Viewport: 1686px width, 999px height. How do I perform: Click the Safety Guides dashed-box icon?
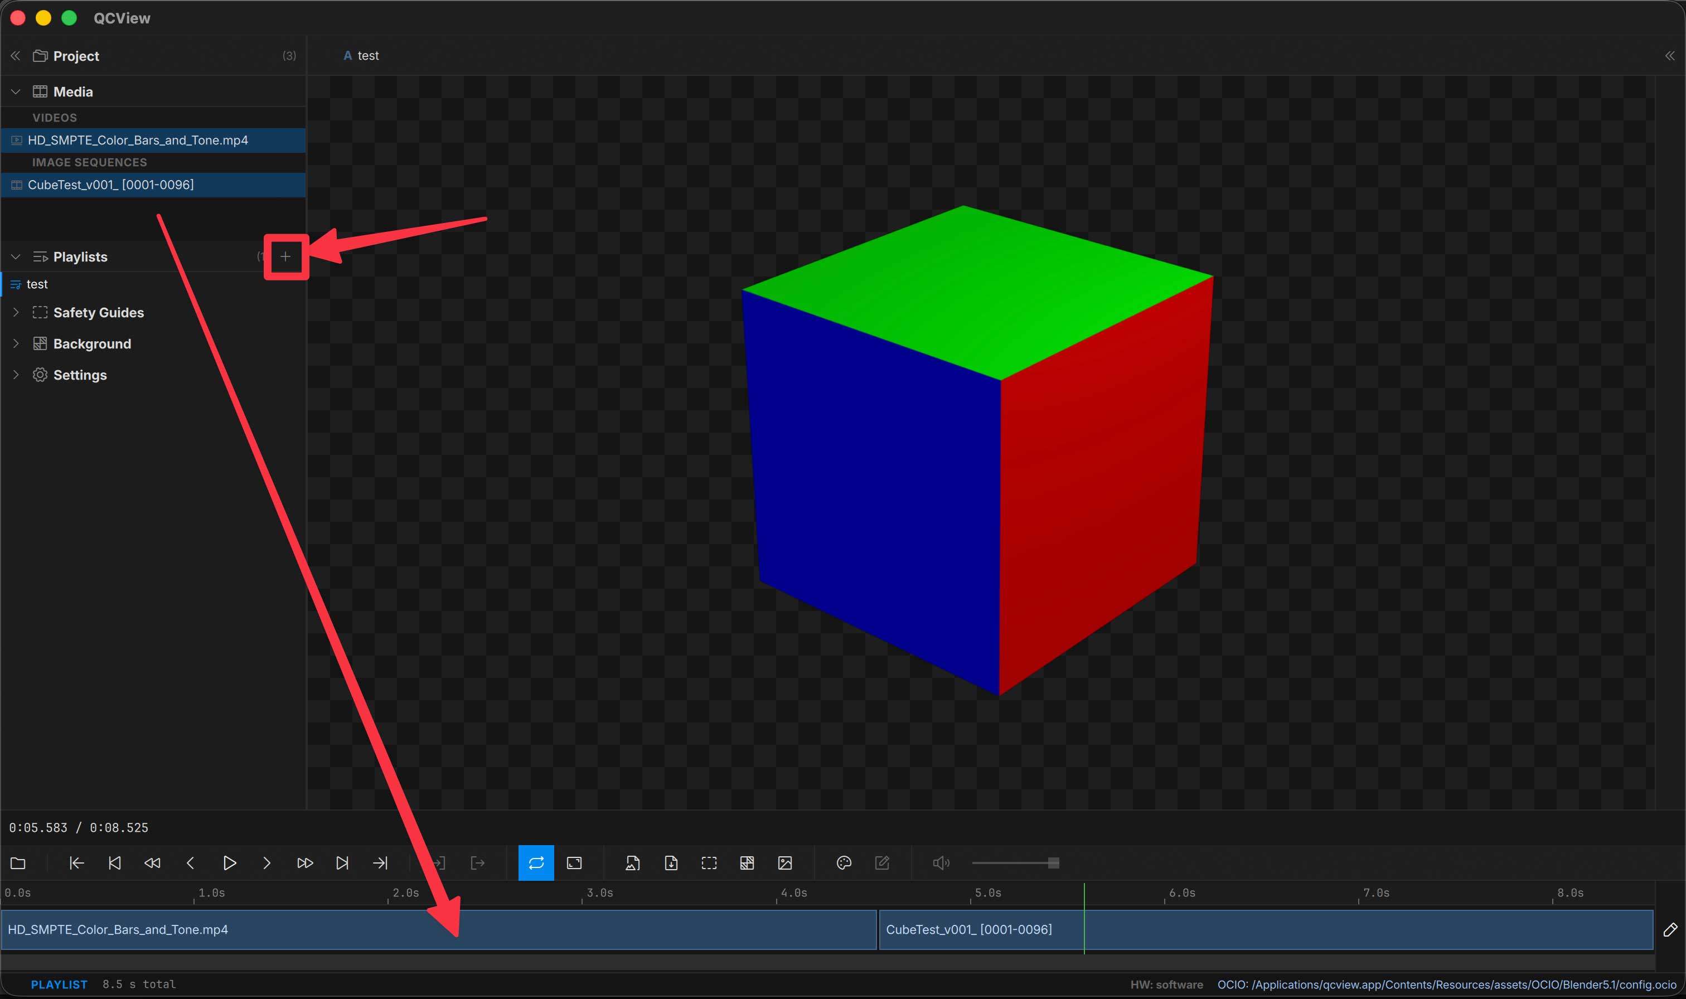click(x=40, y=312)
